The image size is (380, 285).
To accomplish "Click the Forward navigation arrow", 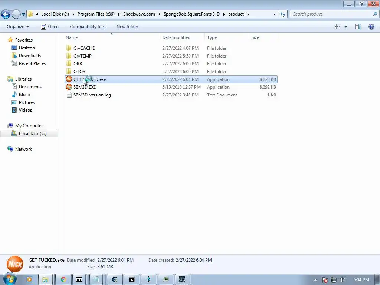I will (x=16, y=14).
